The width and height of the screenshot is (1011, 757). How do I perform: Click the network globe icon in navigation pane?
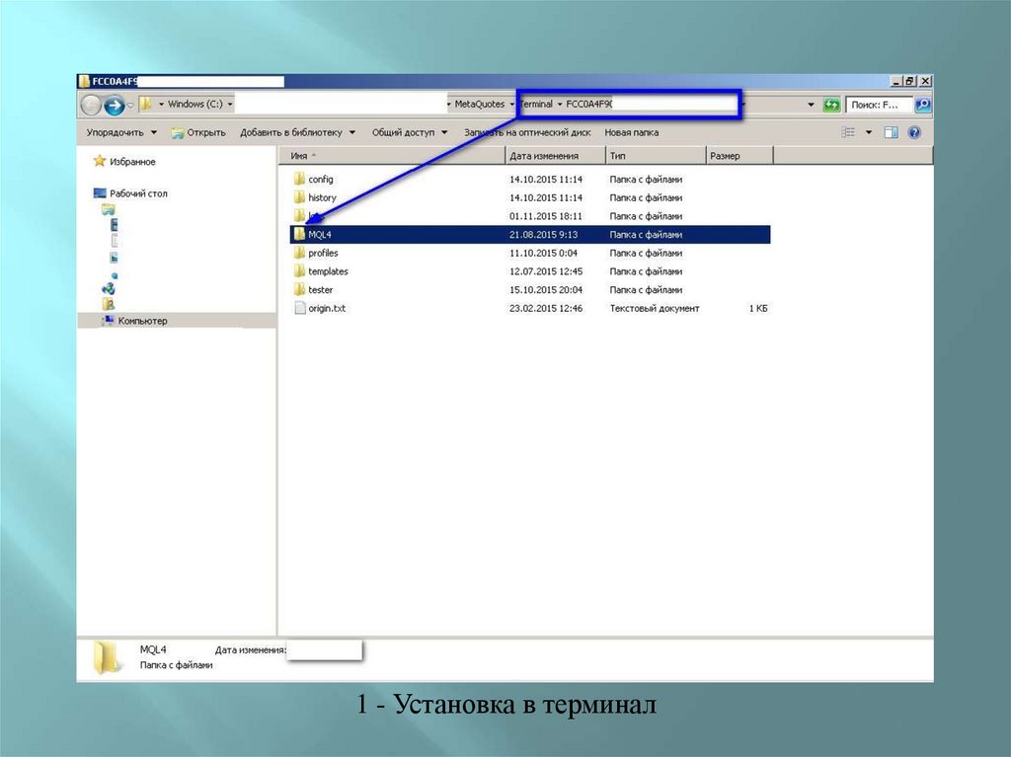[x=109, y=288]
